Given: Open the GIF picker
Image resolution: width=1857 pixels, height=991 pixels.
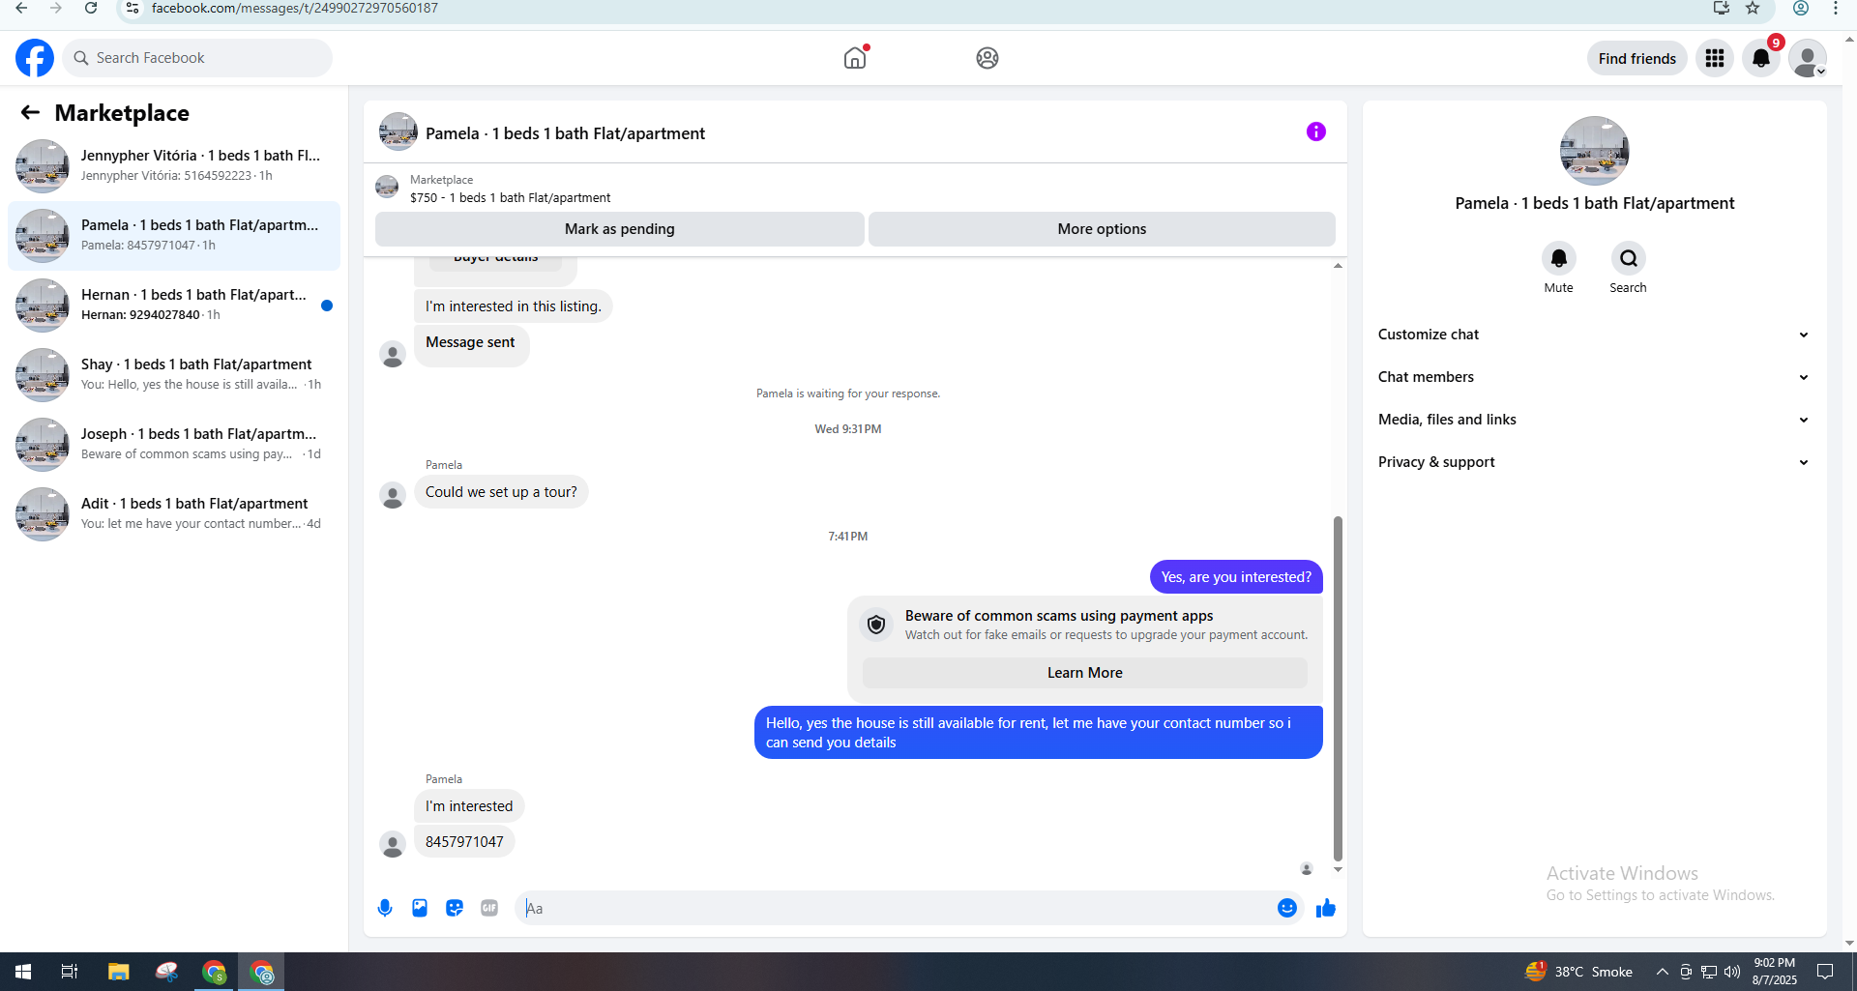Looking at the screenshot, I should [489, 908].
